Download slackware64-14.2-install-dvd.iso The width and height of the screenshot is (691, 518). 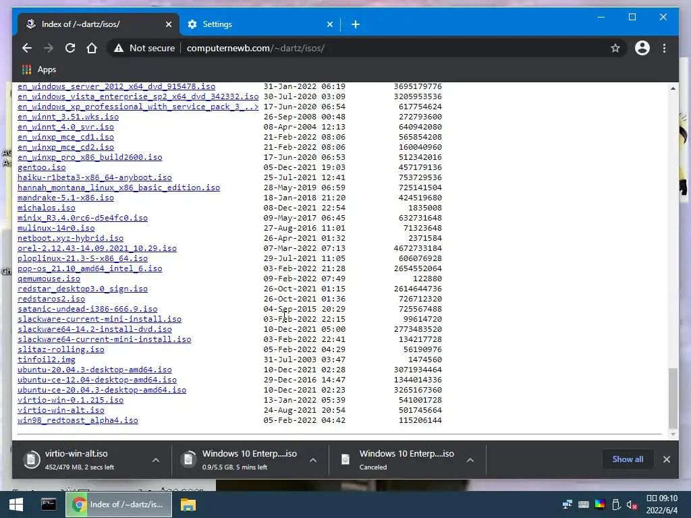[x=94, y=329]
